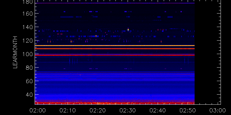Click the 02:40 time axis label

(158, 110)
